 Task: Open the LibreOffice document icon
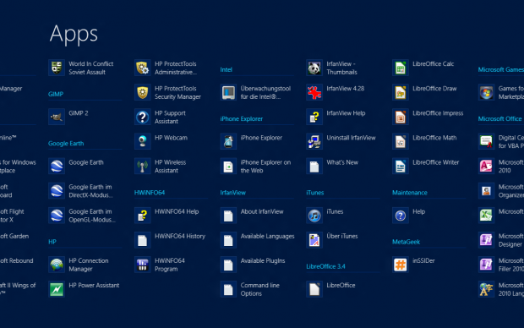(x=314, y=289)
